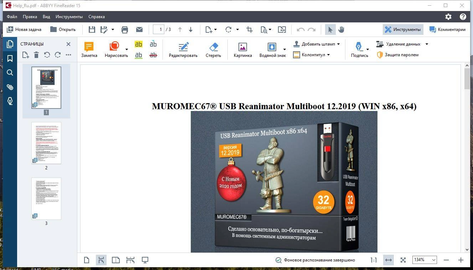This screenshot has width=473, height=270.
Task: Toggle the Комментарии panel button
Action: coord(448,30)
